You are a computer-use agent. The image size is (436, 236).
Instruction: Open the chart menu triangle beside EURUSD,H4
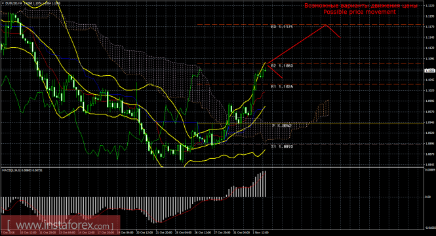click(x=3, y=3)
